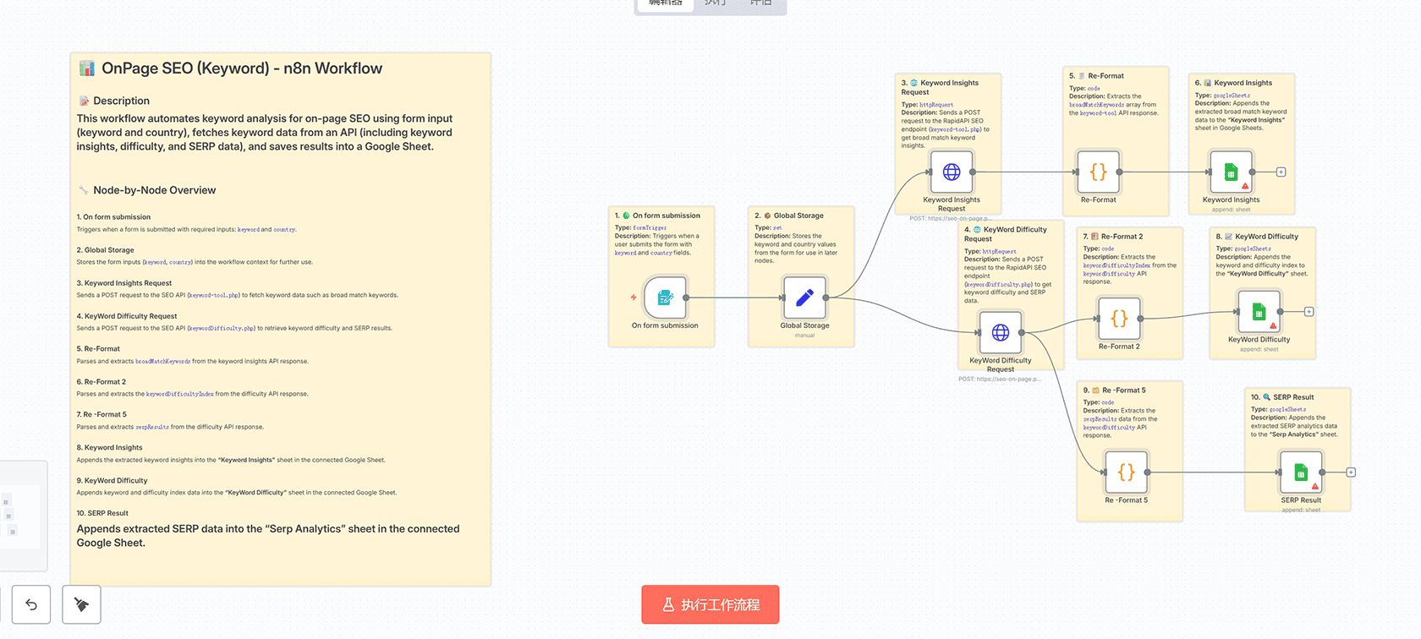Select the Keyword Insights Google Sheets node

(1231, 172)
